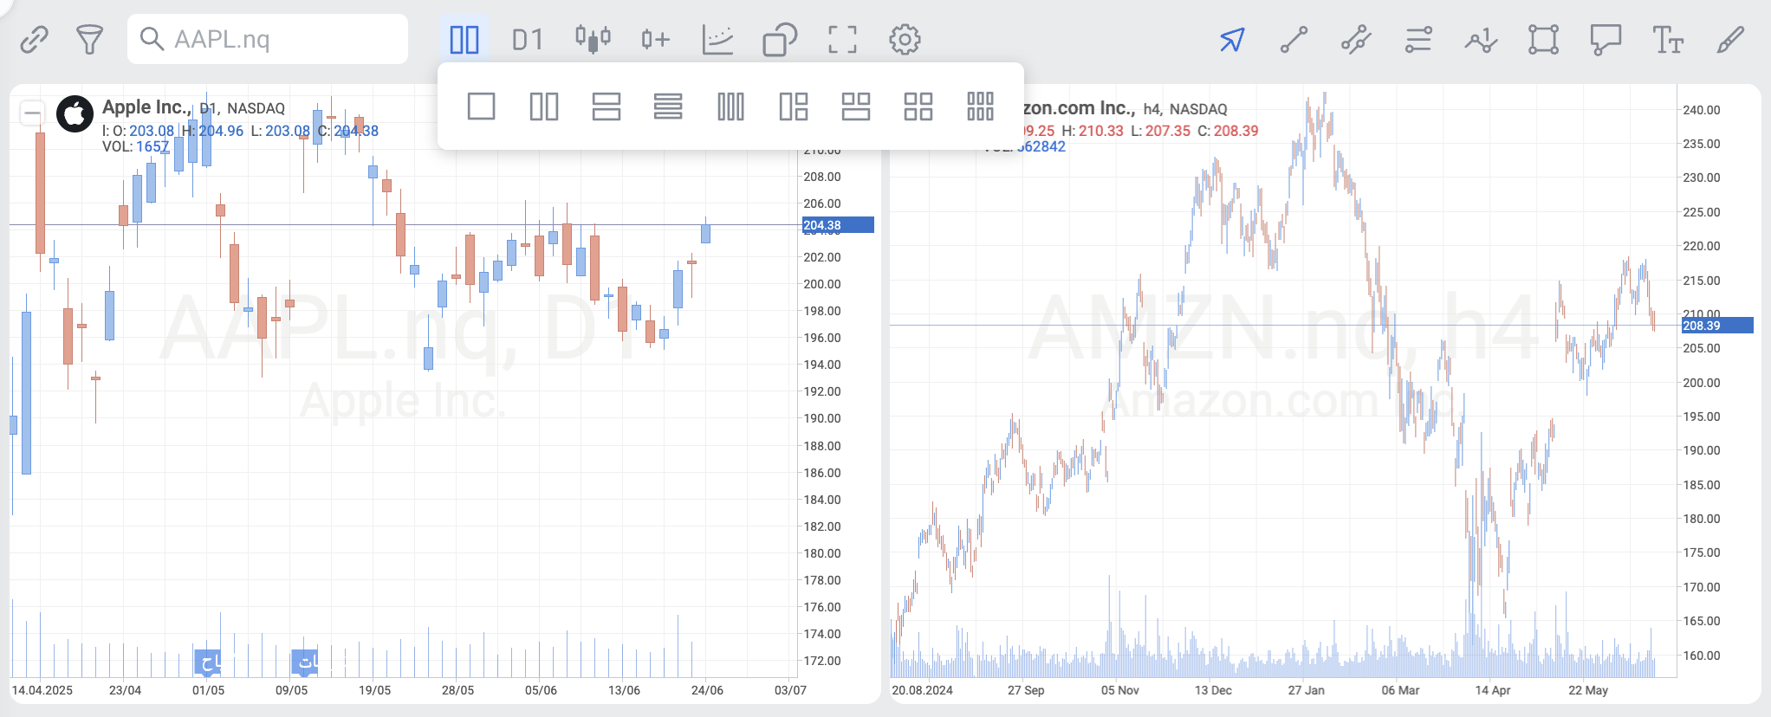Screen dimensions: 1771x717
Task: Click the Apple logo icon
Action: (x=75, y=113)
